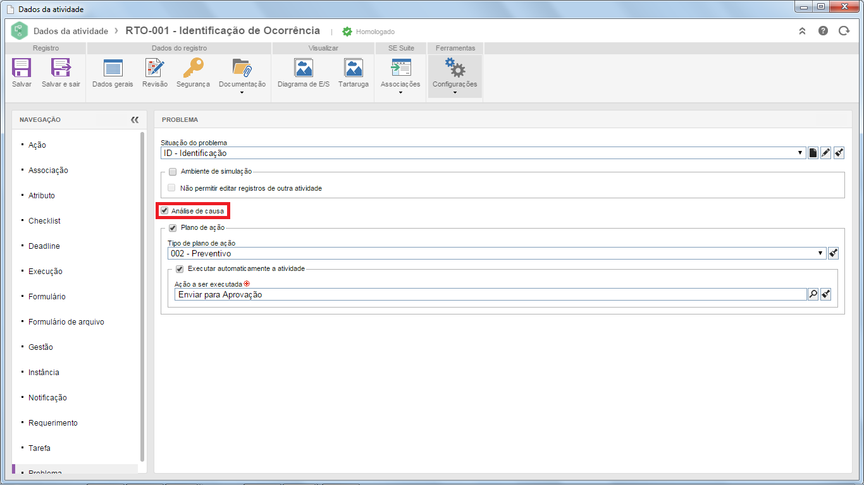Click the Dados da atividade app logo
864x485 pixels.
pos(20,30)
